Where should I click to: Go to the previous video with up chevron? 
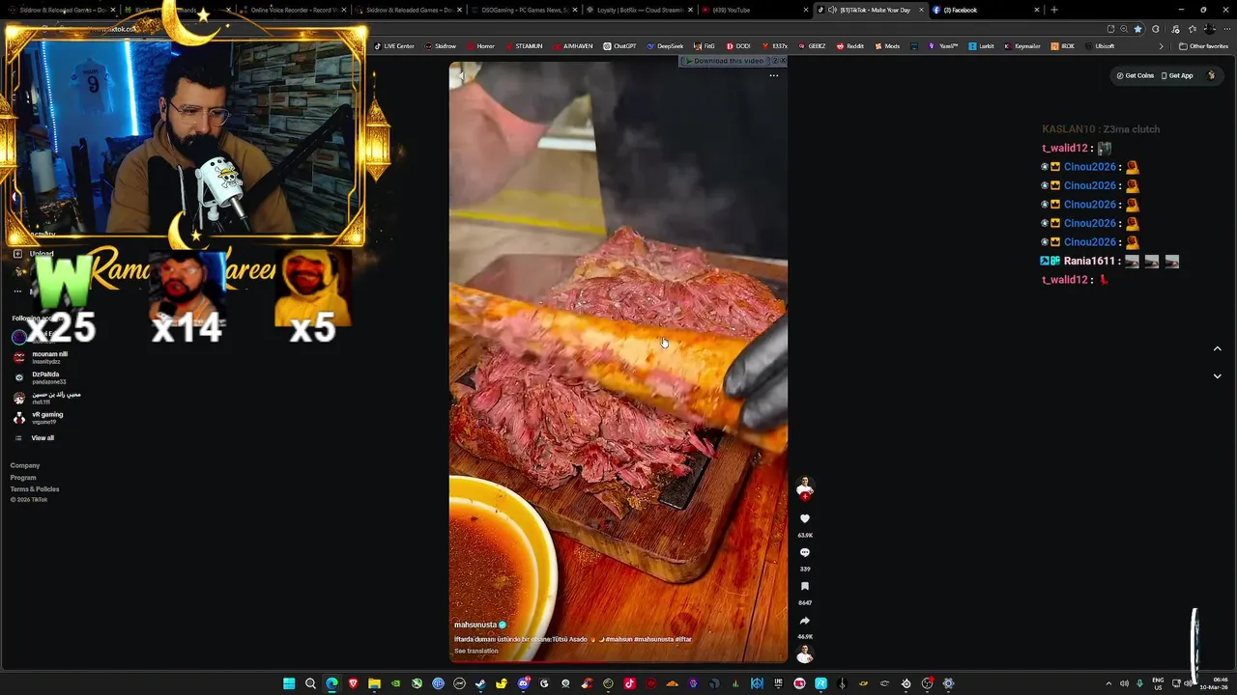click(x=1217, y=348)
